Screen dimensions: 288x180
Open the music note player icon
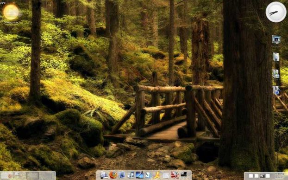(x=131, y=175)
